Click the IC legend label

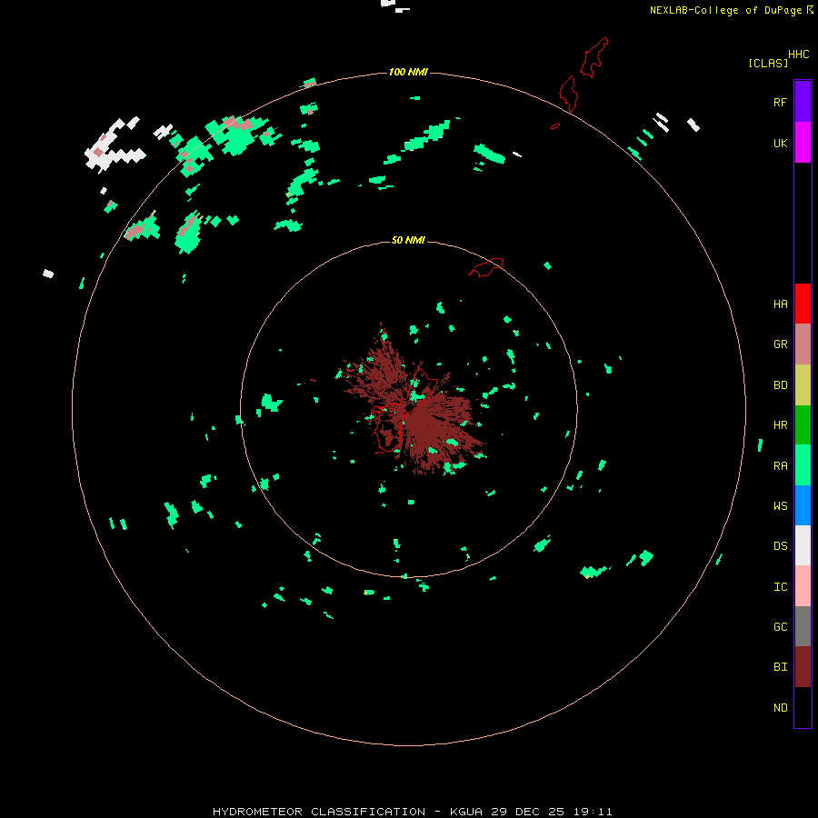[780, 587]
